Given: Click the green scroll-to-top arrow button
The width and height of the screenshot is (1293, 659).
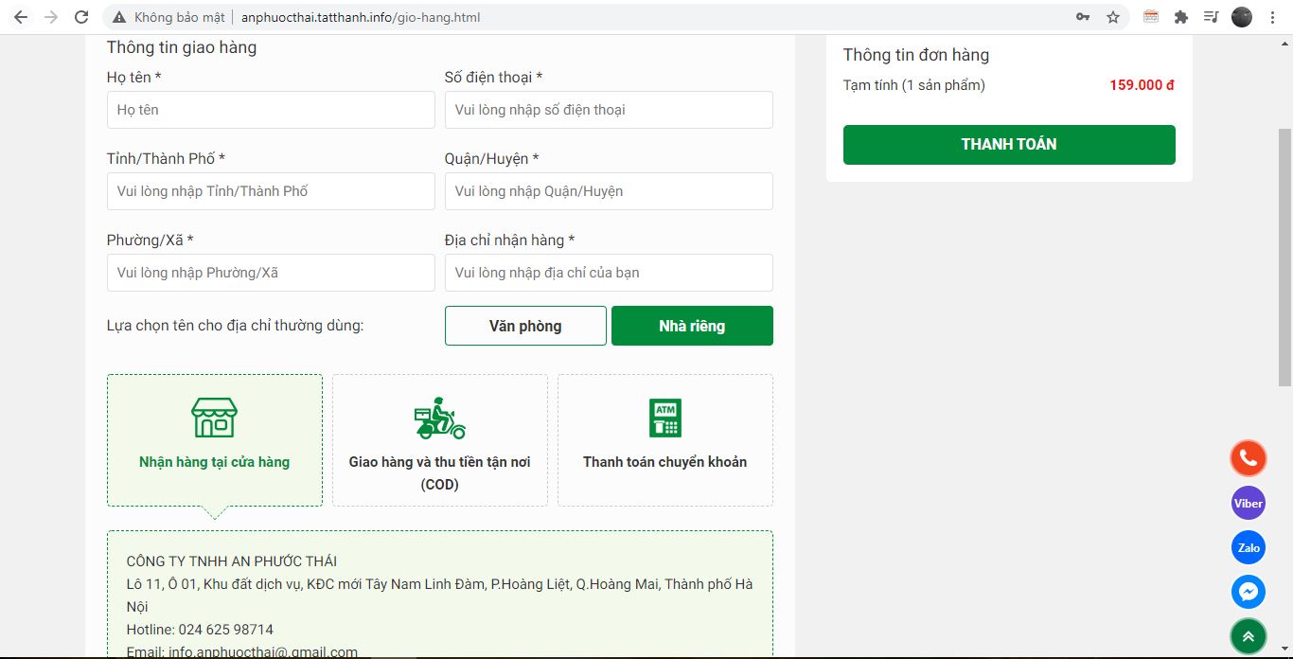Looking at the screenshot, I should coord(1248,636).
